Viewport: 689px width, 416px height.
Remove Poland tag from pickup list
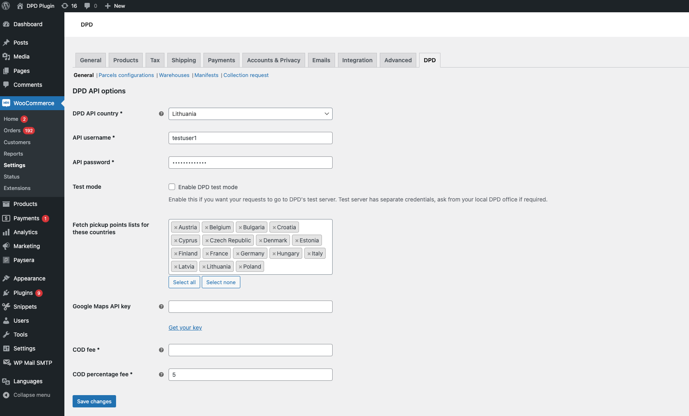click(240, 267)
